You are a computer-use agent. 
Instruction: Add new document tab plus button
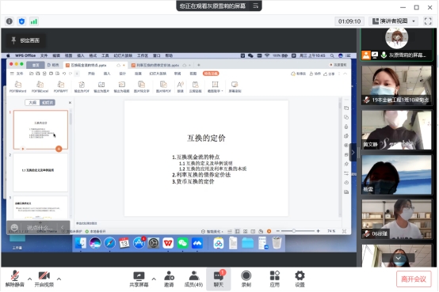(x=199, y=65)
